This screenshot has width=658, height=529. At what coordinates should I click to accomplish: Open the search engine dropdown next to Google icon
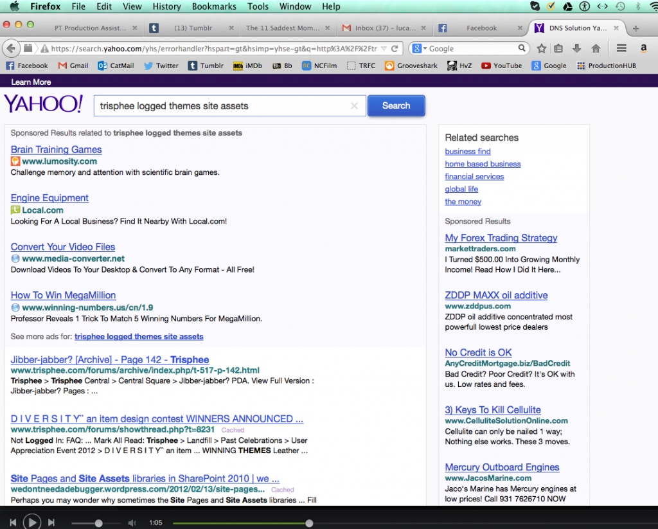[425, 49]
